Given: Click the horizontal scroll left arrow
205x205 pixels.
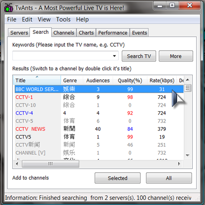Looking at the screenshot, I should [x=17, y=163].
